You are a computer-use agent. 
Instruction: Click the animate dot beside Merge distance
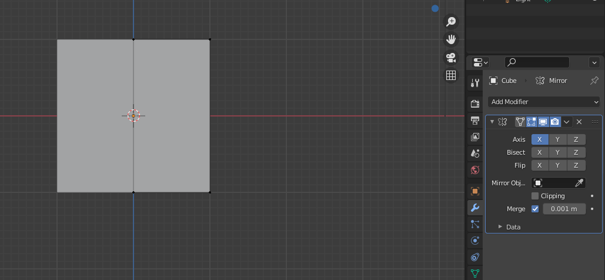click(x=592, y=209)
